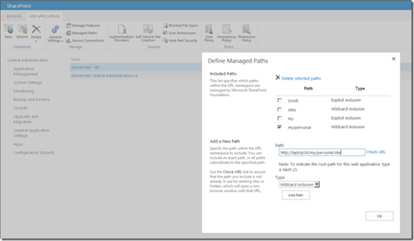Screen dimensions: 414x241
Task: Open Anonymous Policy
Action: (227, 33)
